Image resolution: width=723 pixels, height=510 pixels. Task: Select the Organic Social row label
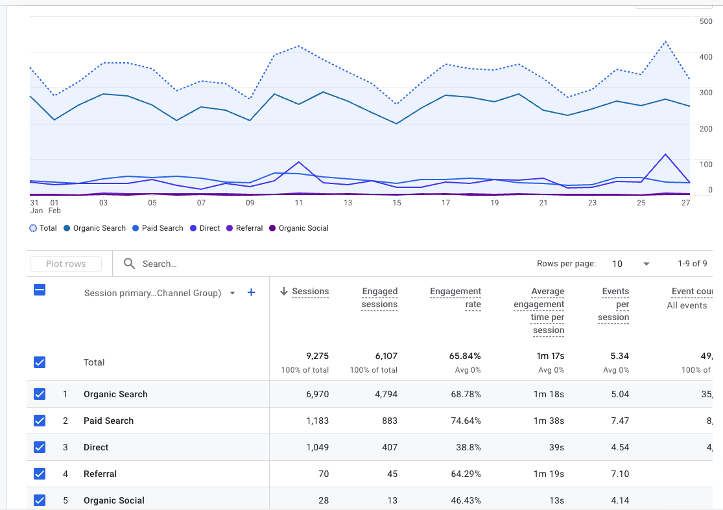(114, 500)
